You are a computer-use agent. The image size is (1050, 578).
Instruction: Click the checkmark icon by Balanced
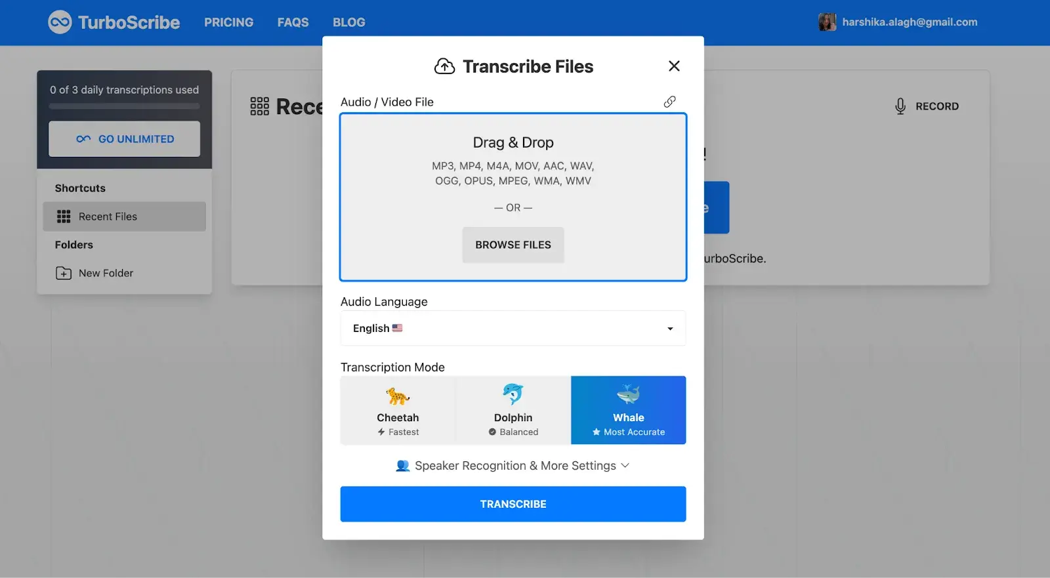[492, 432]
